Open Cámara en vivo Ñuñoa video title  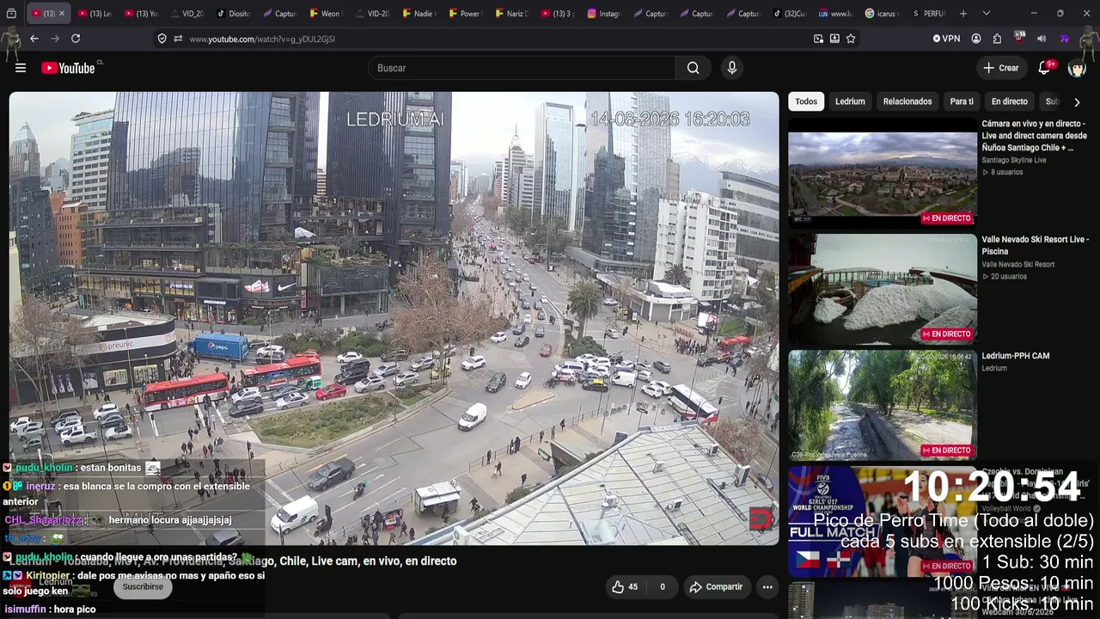coord(1035,136)
